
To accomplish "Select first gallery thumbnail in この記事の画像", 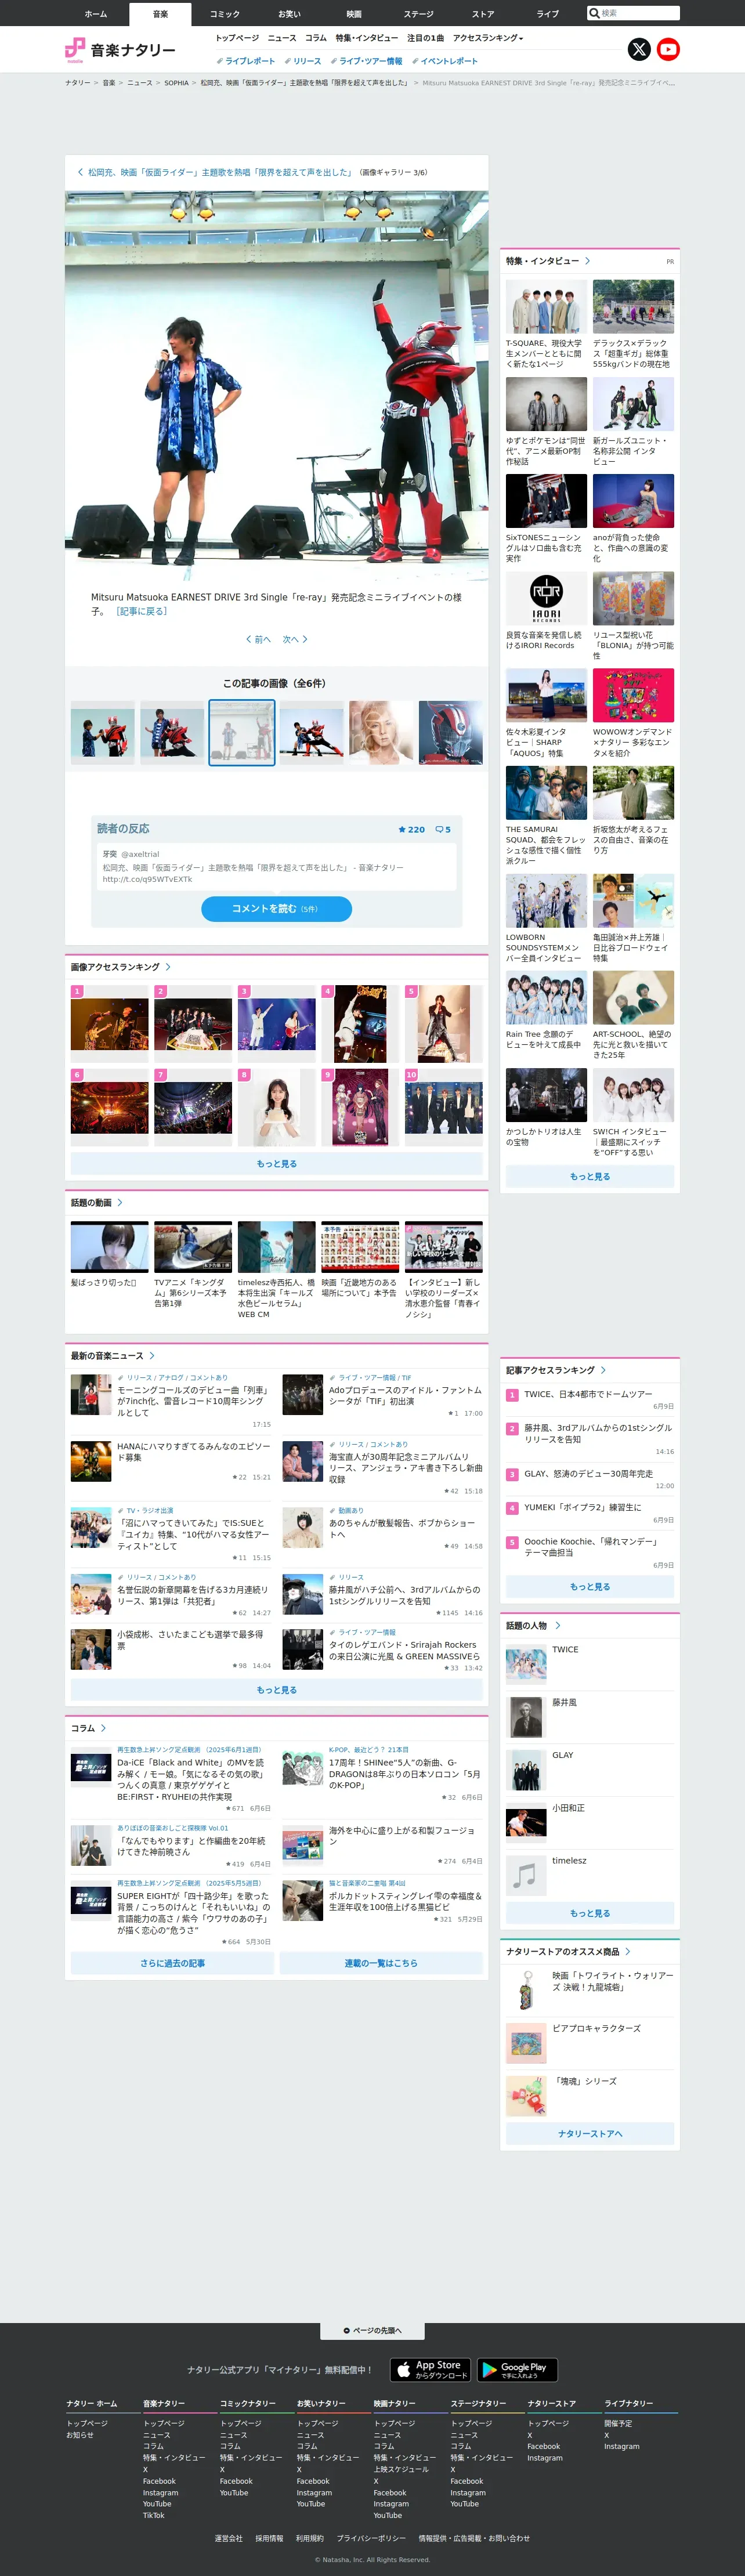I will pyautogui.click(x=103, y=733).
